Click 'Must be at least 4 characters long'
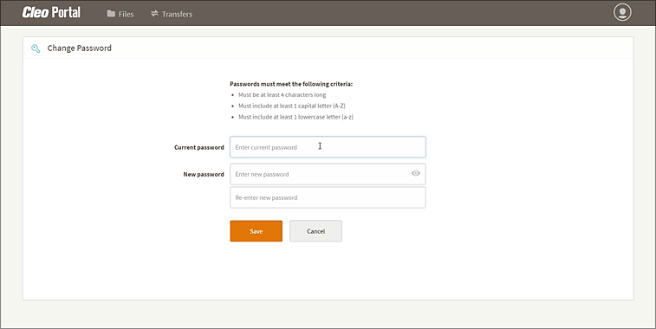This screenshot has height=329, width=656. (x=282, y=95)
